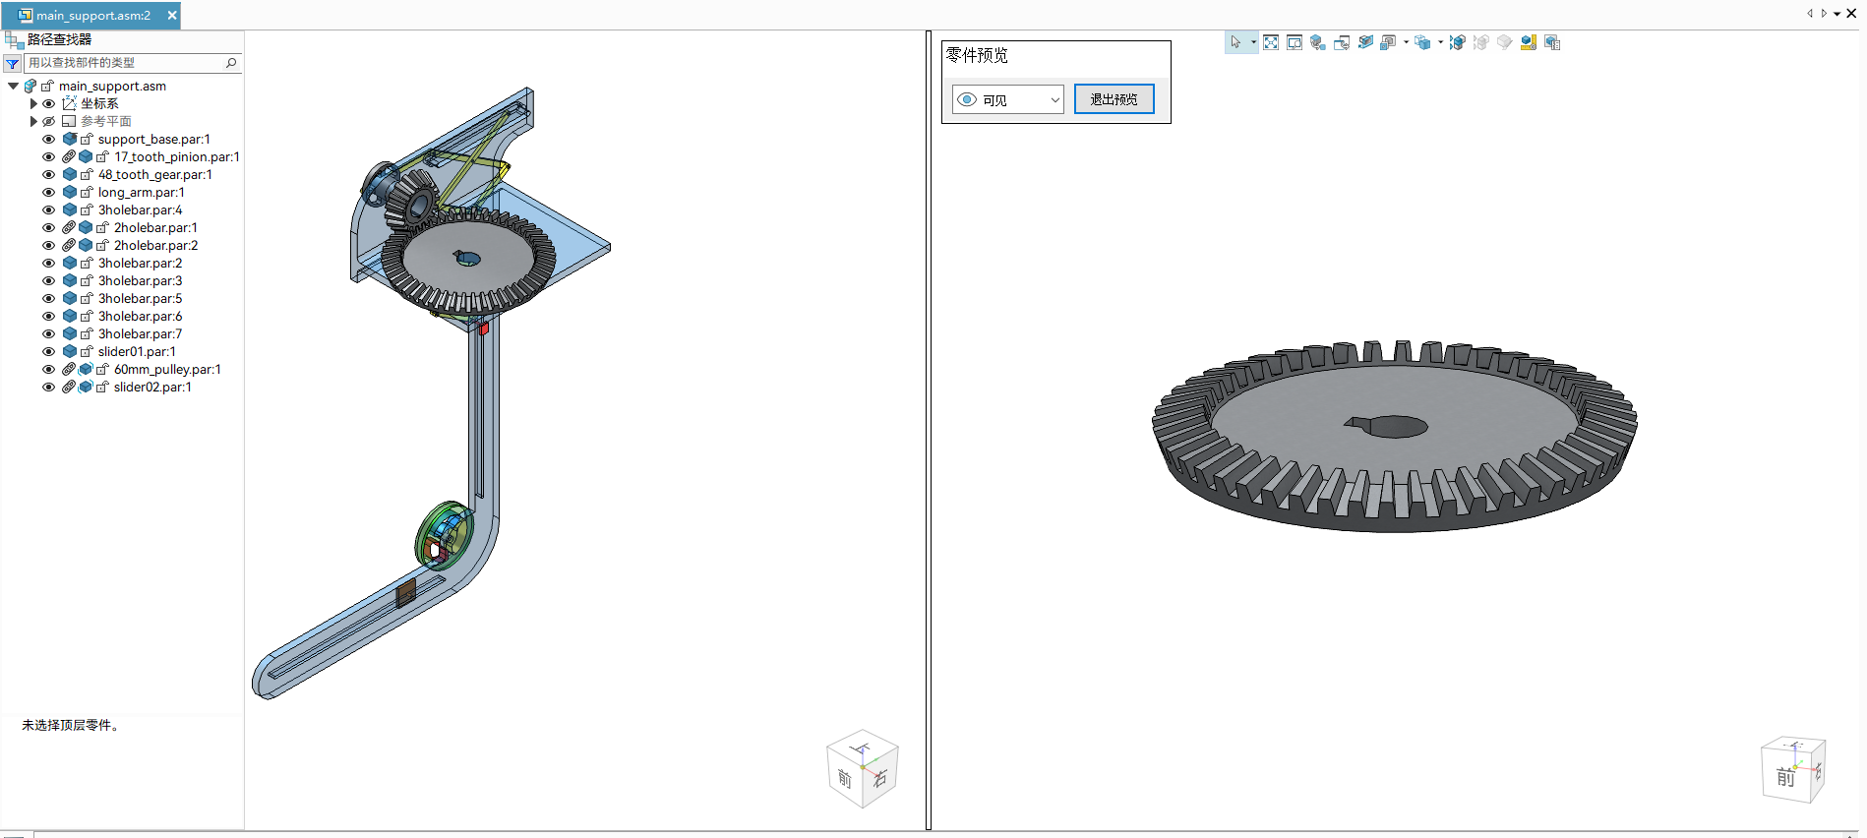Click the Fit view toolbar icon

point(1271,42)
